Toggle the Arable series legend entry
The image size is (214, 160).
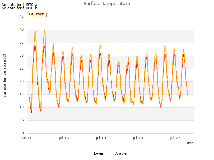(x=117, y=153)
